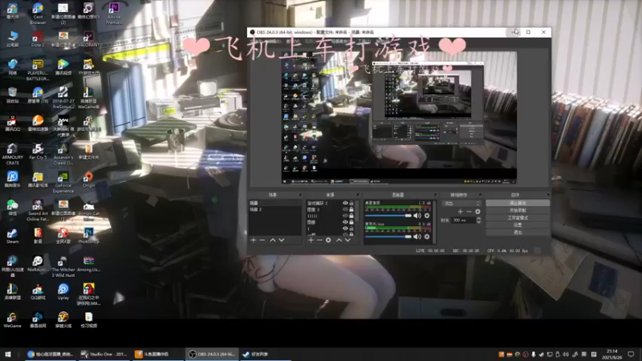Open desktop audio settings gear in mixer
This screenshot has width=642, height=361.
click(427, 216)
